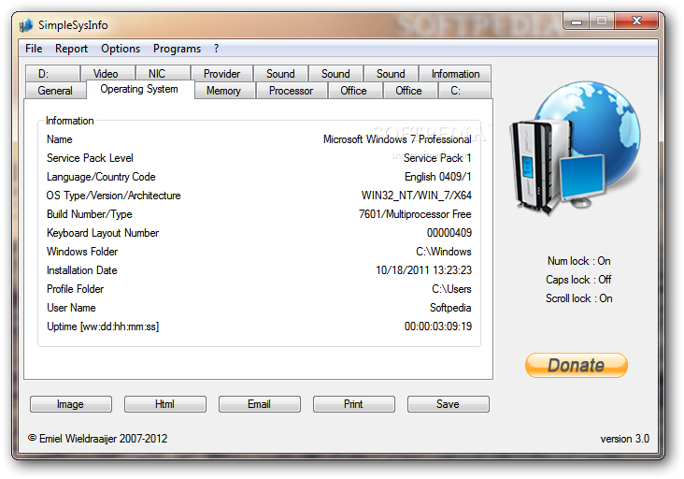Image resolution: width=684 pixels, height=479 pixels.
Task: Switch to the C: drive tab
Action: click(464, 91)
